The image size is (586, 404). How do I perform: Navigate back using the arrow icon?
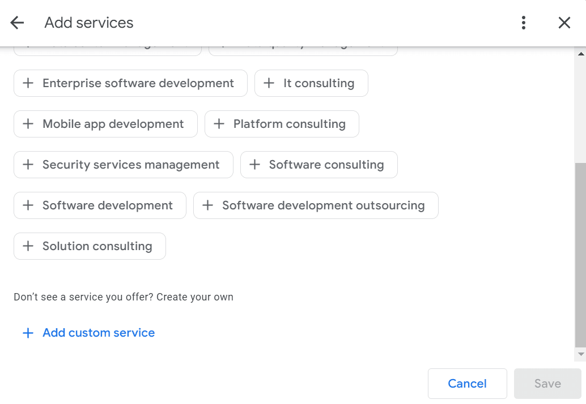(x=17, y=23)
